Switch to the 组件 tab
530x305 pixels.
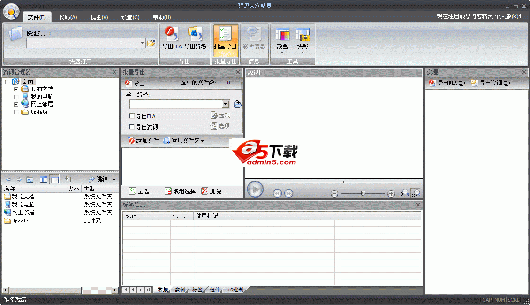point(214,290)
